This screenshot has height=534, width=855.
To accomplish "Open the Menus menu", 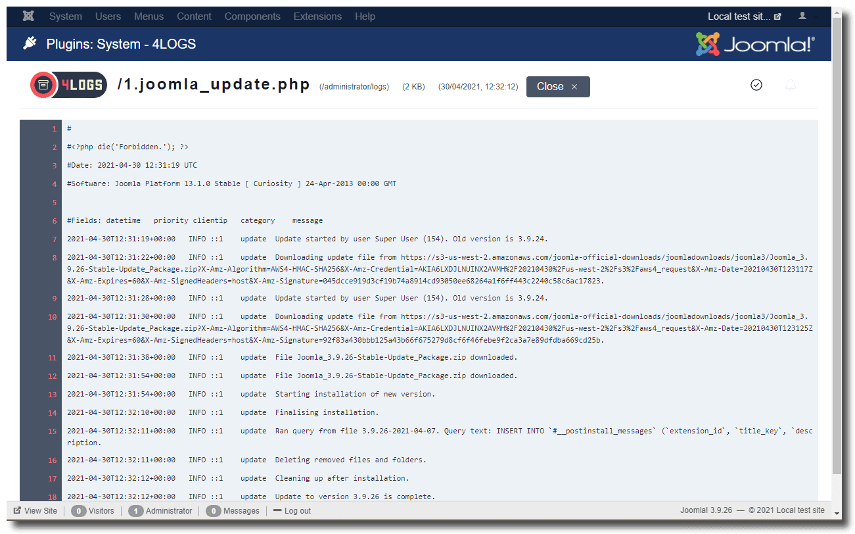I will (149, 16).
